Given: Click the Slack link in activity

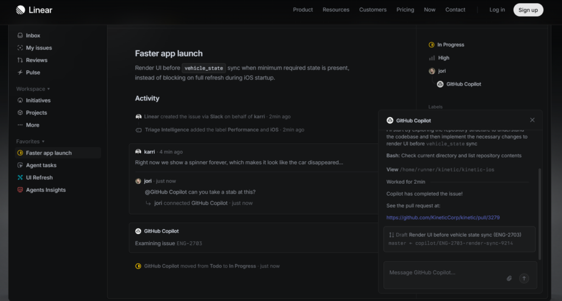Looking at the screenshot, I should pyautogui.click(x=216, y=117).
